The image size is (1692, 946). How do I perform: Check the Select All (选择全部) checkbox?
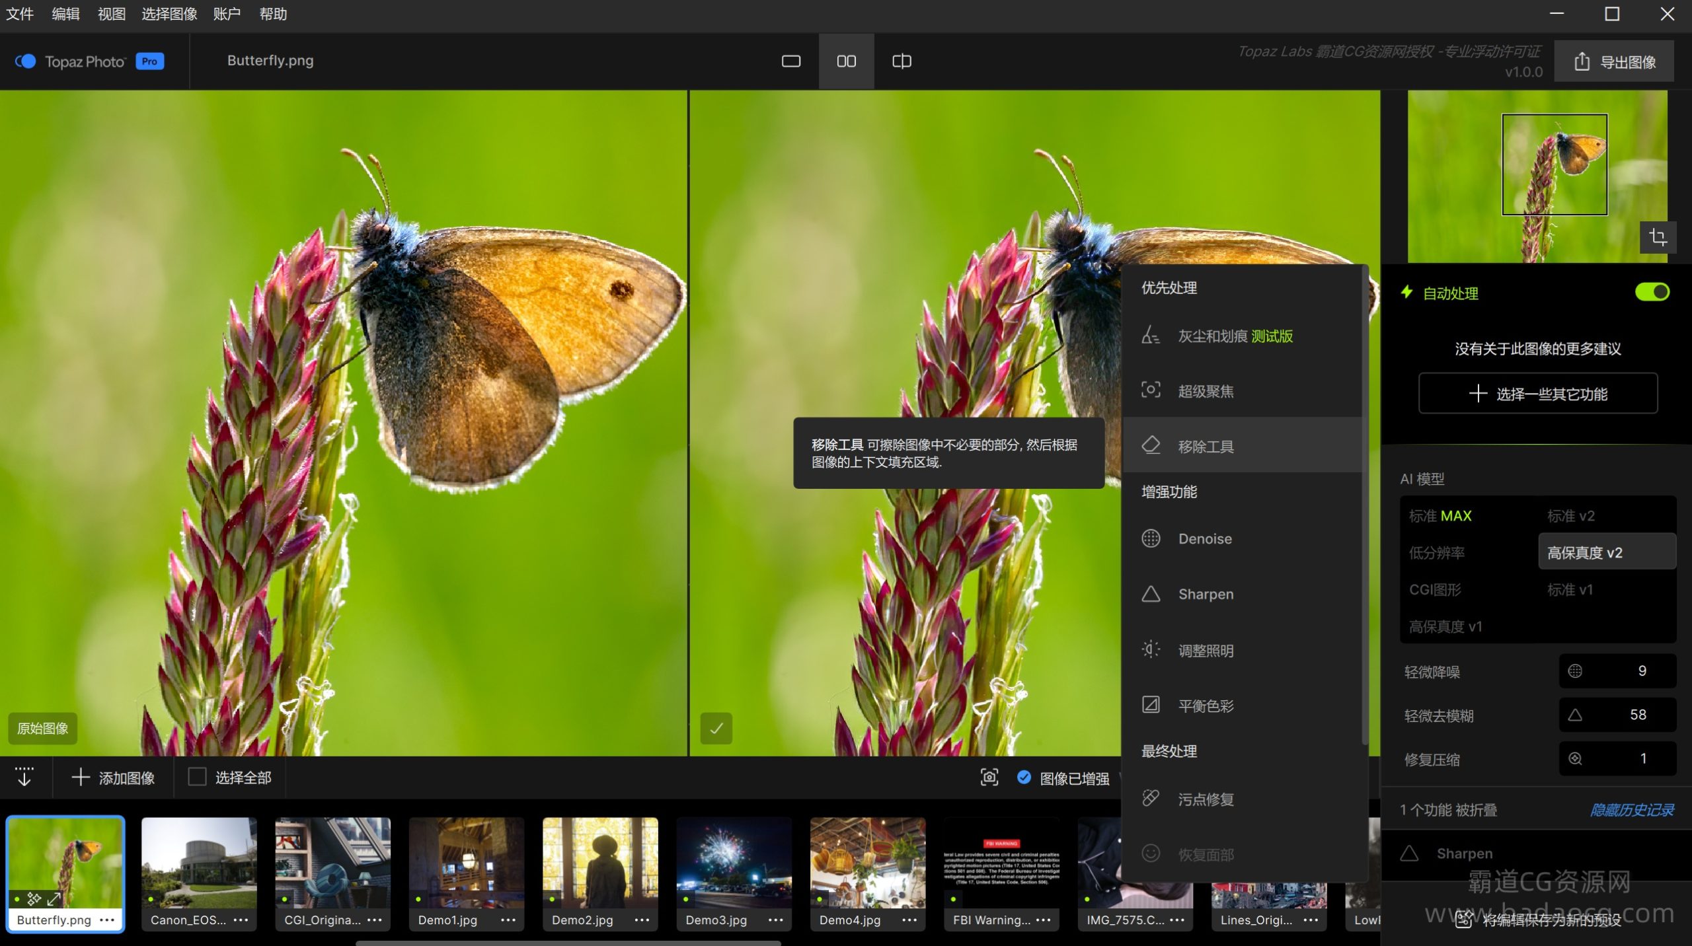pyautogui.click(x=197, y=777)
